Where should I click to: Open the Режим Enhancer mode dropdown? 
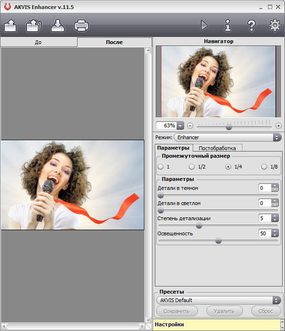click(x=227, y=137)
